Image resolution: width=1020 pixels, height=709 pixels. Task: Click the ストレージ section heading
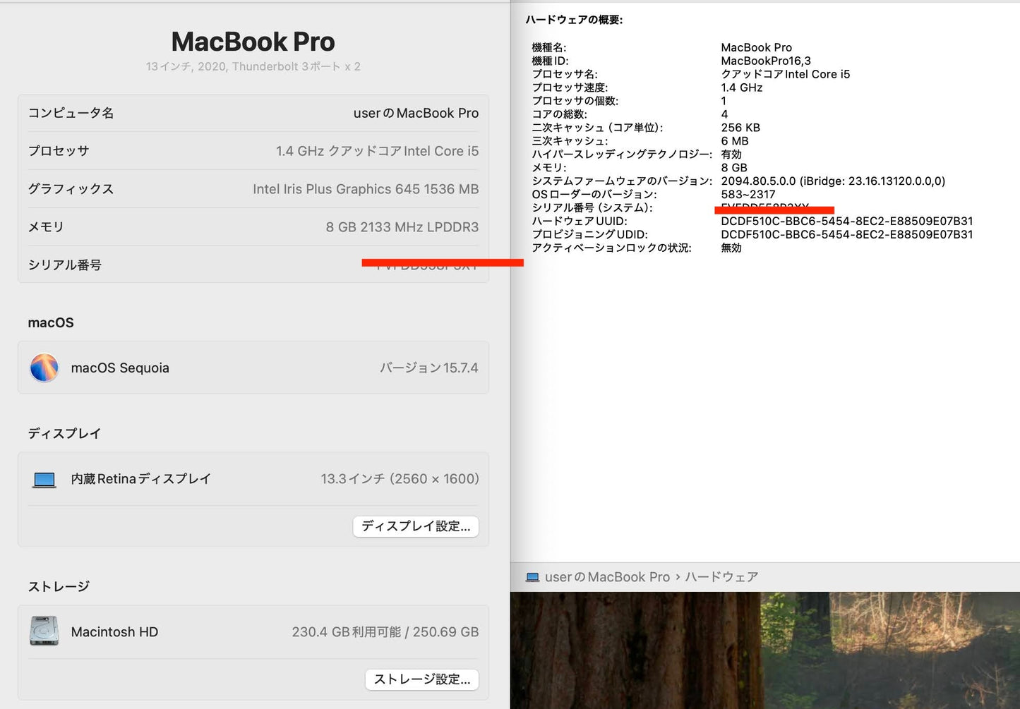[x=59, y=586]
